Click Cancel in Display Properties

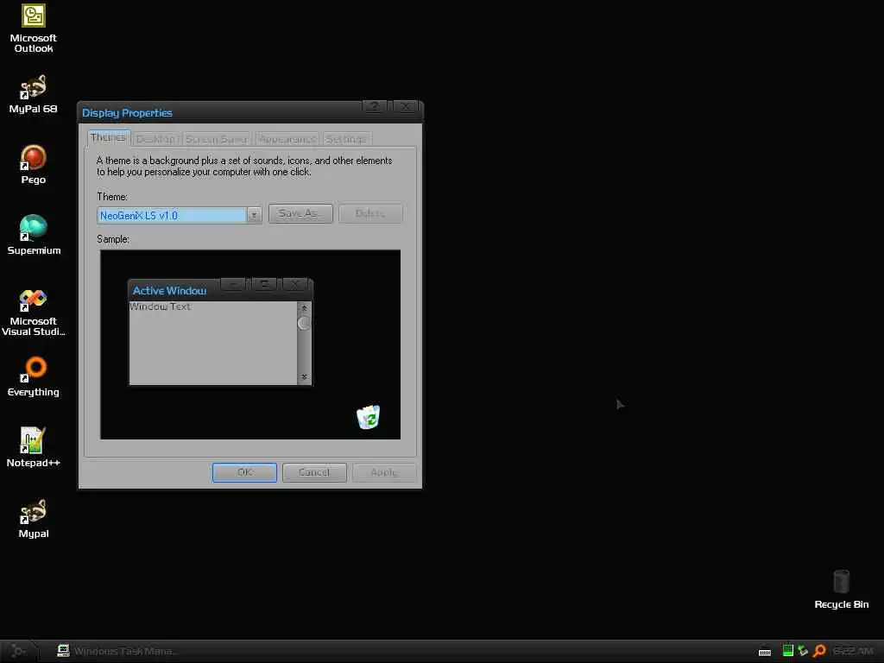click(x=314, y=472)
